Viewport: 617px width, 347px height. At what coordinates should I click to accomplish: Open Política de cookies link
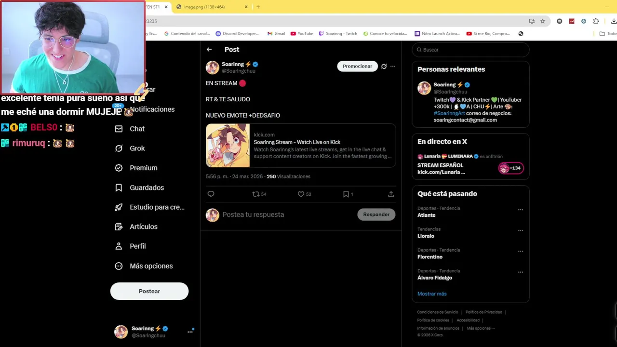(433, 320)
